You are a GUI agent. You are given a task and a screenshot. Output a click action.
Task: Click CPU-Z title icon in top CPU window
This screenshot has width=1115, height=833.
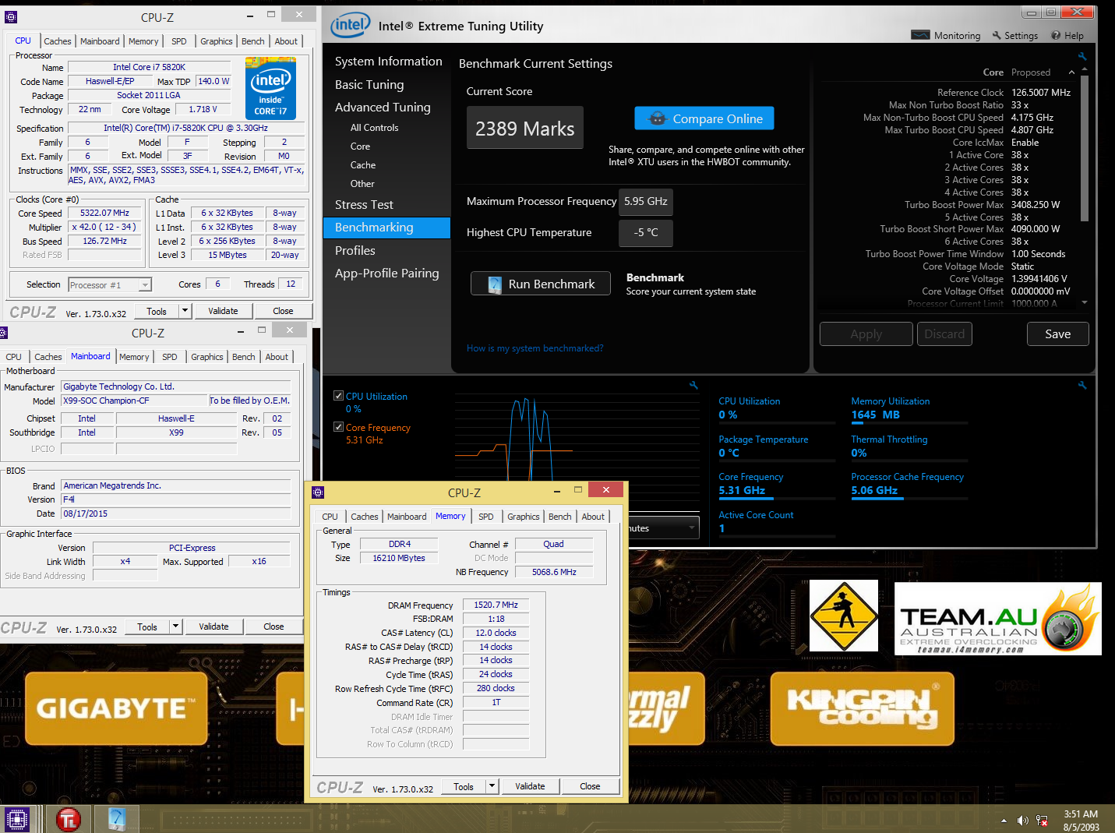11,16
